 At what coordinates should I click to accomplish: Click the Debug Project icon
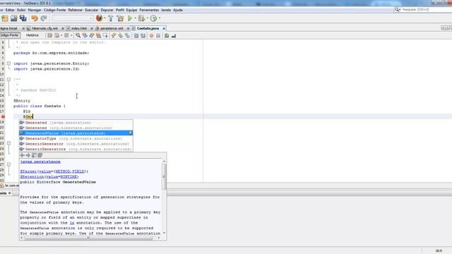click(141, 18)
